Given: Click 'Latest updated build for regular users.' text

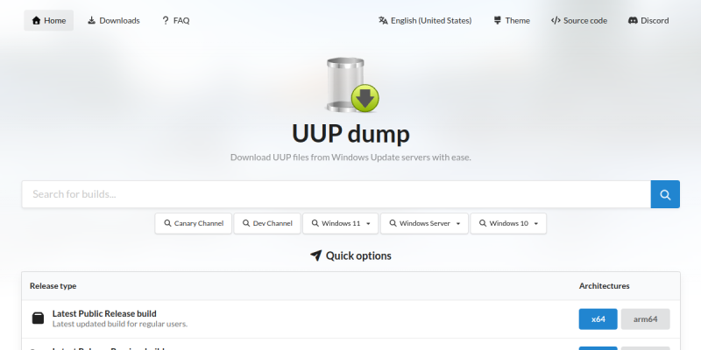Looking at the screenshot, I should tap(120, 324).
